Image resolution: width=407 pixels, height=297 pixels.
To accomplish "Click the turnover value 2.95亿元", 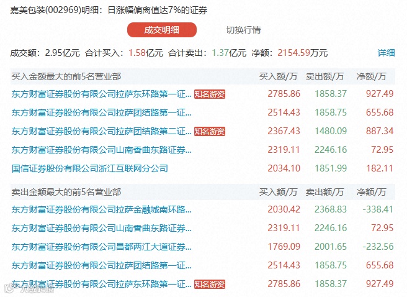I will (x=62, y=53).
